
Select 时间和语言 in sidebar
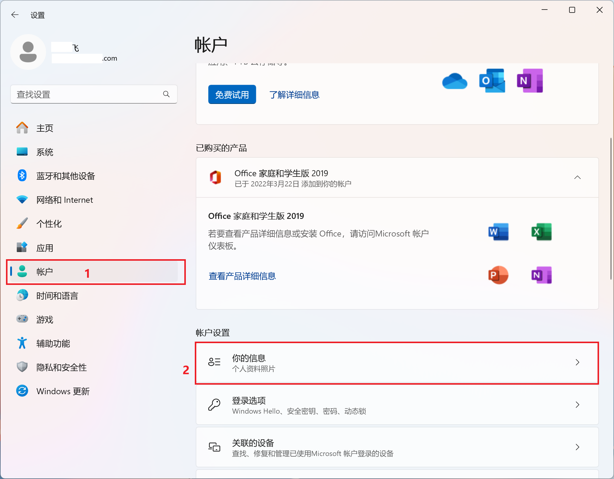click(x=94, y=295)
